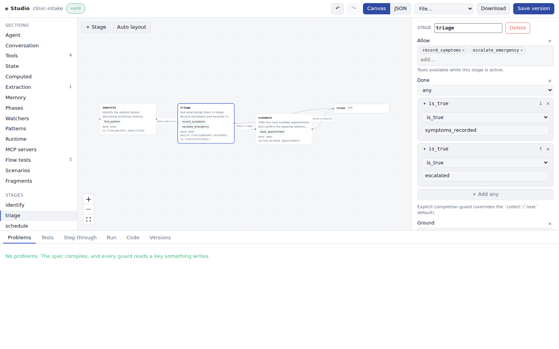Switch to the Run tab
Screen dimensions: 559x349
(111, 238)
